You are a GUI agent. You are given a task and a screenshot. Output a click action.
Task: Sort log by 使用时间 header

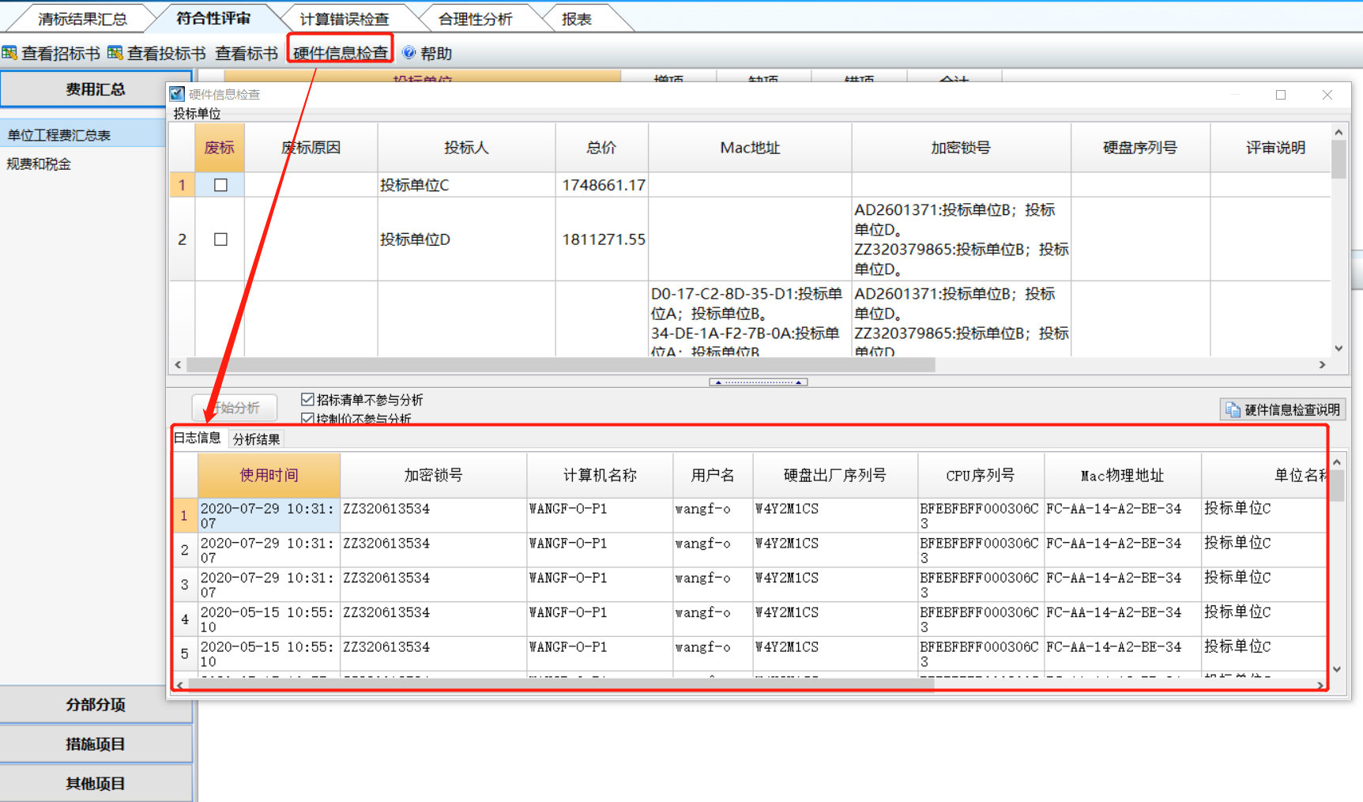tap(269, 475)
